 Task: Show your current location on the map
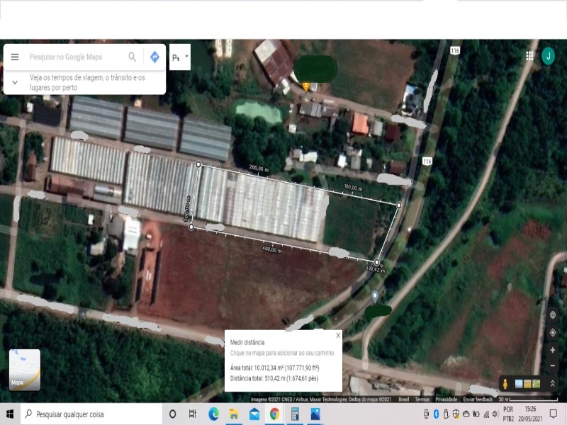[553, 332]
